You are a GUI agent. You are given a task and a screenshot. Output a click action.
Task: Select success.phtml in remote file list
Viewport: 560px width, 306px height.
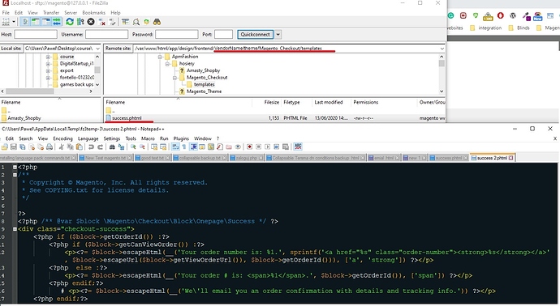pos(127,118)
